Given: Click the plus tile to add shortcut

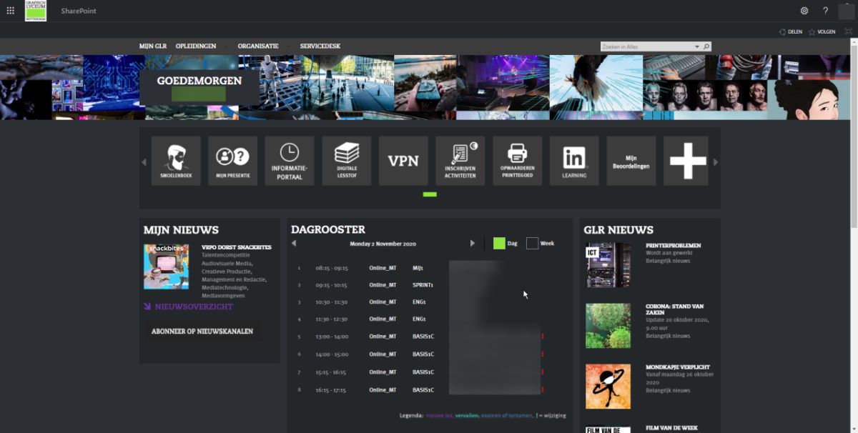Looking at the screenshot, I should pyautogui.click(x=687, y=161).
